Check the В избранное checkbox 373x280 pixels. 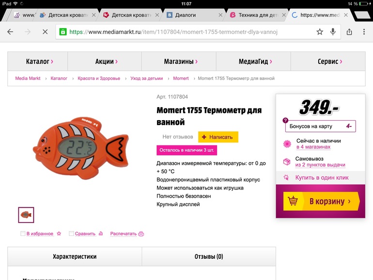click(x=23, y=233)
